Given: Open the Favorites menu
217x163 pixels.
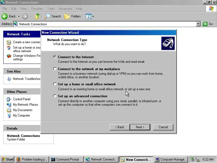Looking at the screenshot, I should 37,9.
